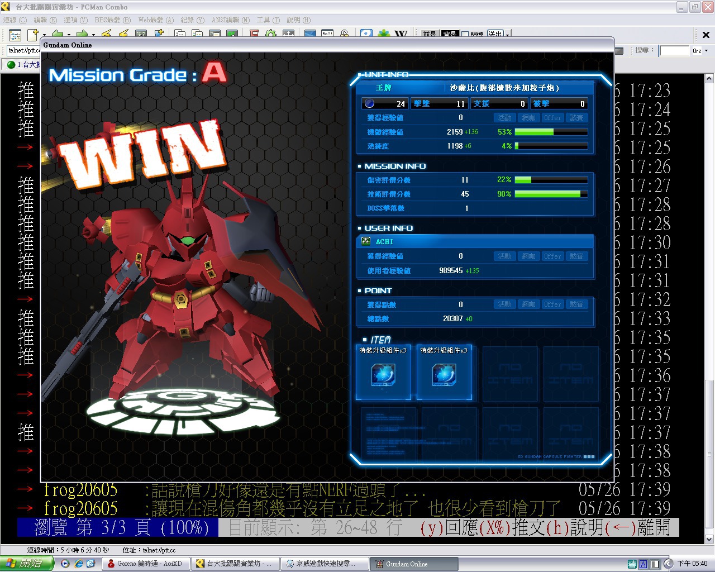Open the ANSI編輯 (N) menu
Image resolution: width=715 pixels, height=572 pixels.
coord(231,20)
